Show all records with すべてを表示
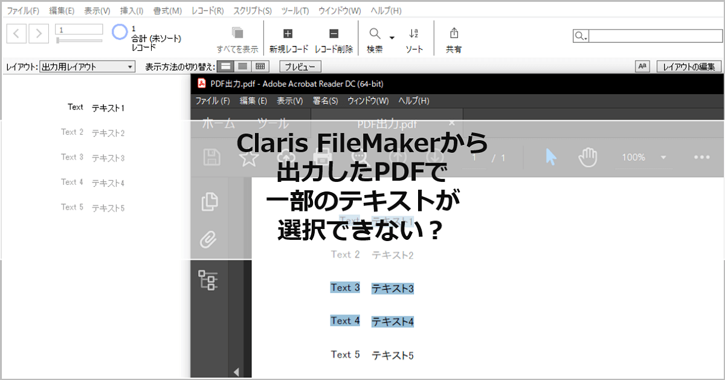The width and height of the screenshot is (725, 380). pos(238,34)
